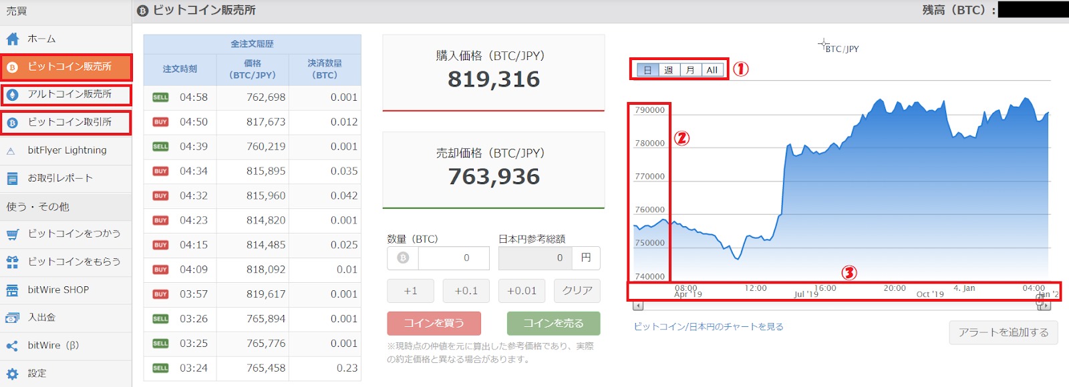
Task: Click the price 817,673 in the table
Action: tap(266, 122)
